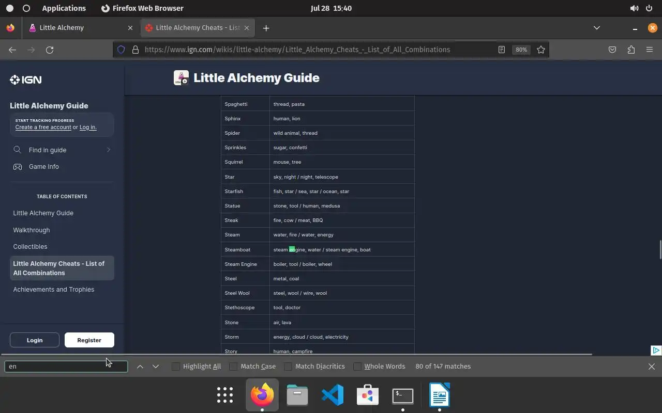Go to next find match arrow
The height and width of the screenshot is (413, 662).
coord(155,367)
